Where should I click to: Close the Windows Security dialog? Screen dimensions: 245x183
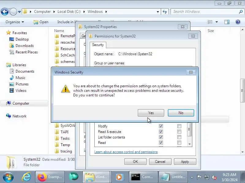tap(191, 72)
